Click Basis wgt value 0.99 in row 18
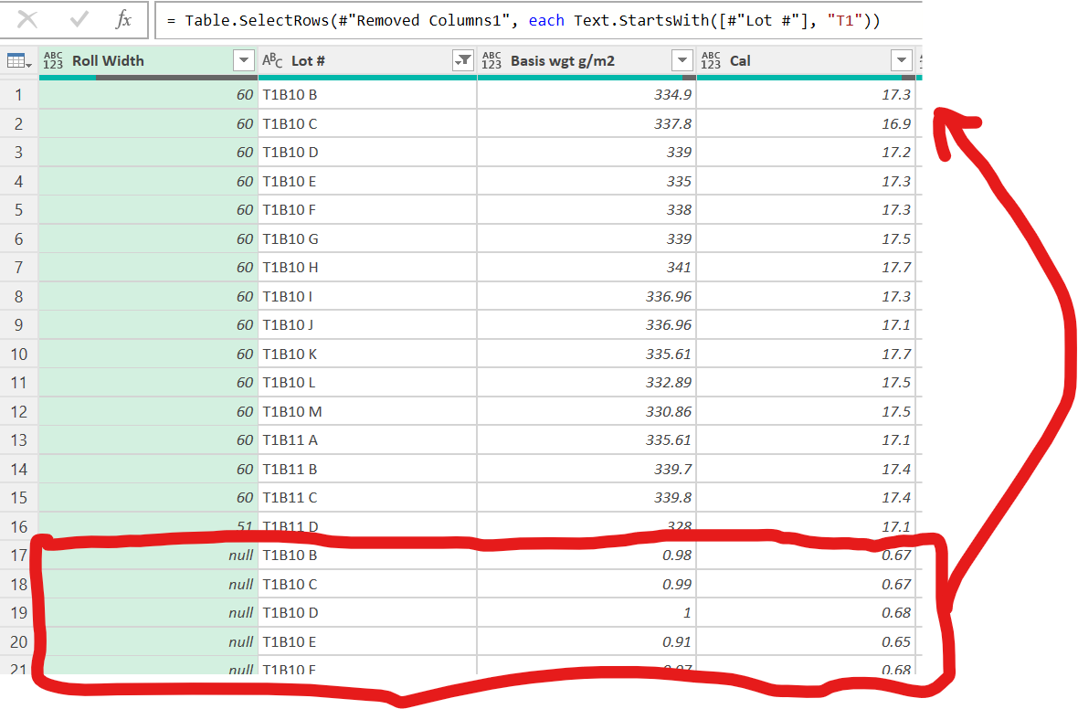Viewport: 1078px width, 709px height. click(x=587, y=585)
